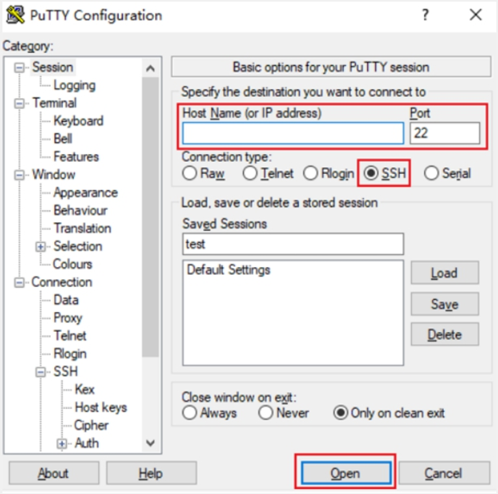Expand the Selection tree node
The width and height of the screenshot is (498, 494).
(41, 246)
